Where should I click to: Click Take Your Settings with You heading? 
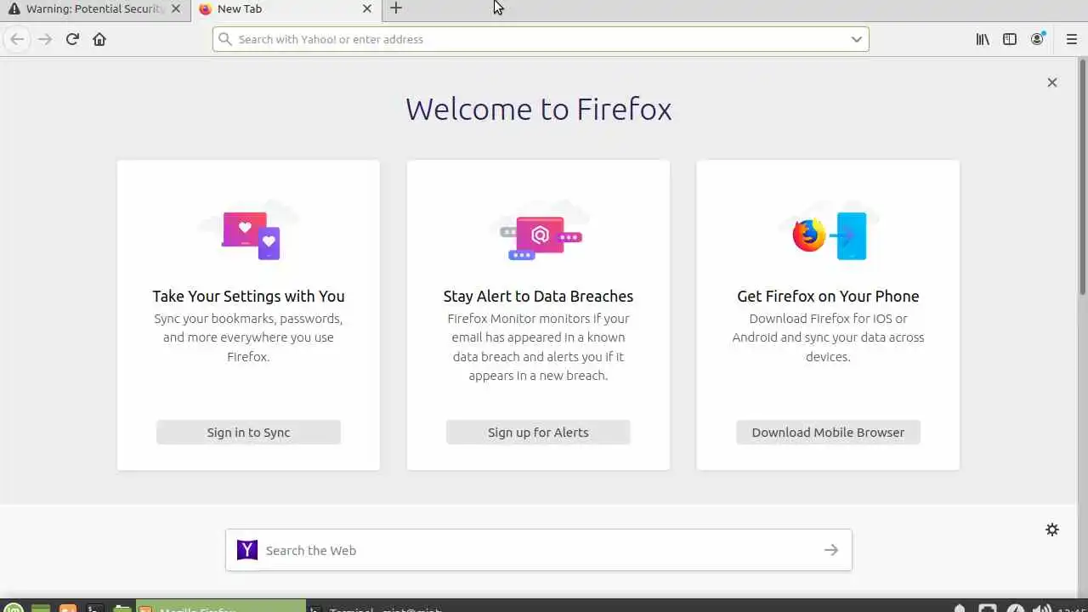(x=248, y=296)
